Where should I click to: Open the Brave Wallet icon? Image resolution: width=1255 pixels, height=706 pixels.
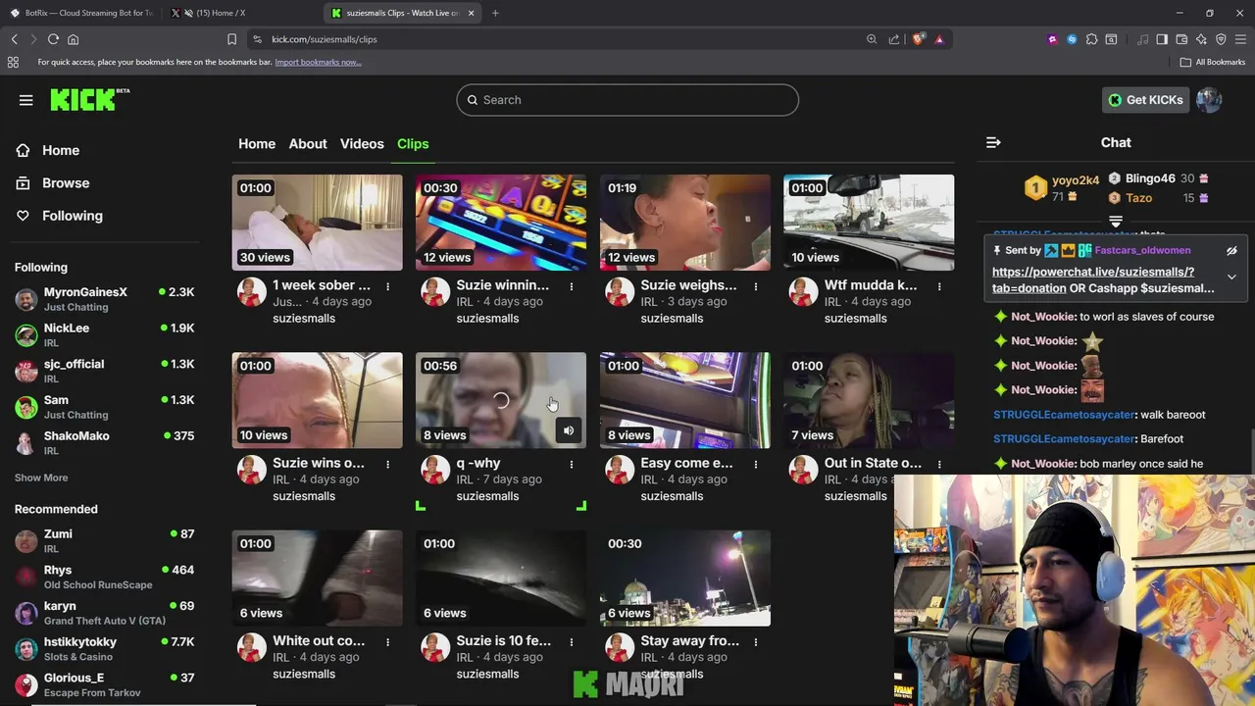coord(1181,39)
